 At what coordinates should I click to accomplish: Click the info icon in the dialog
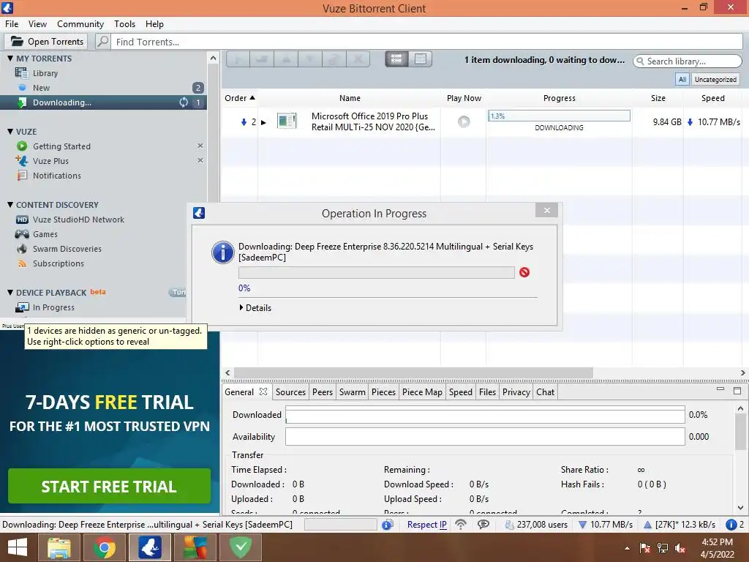pyautogui.click(x=222, y=252)
